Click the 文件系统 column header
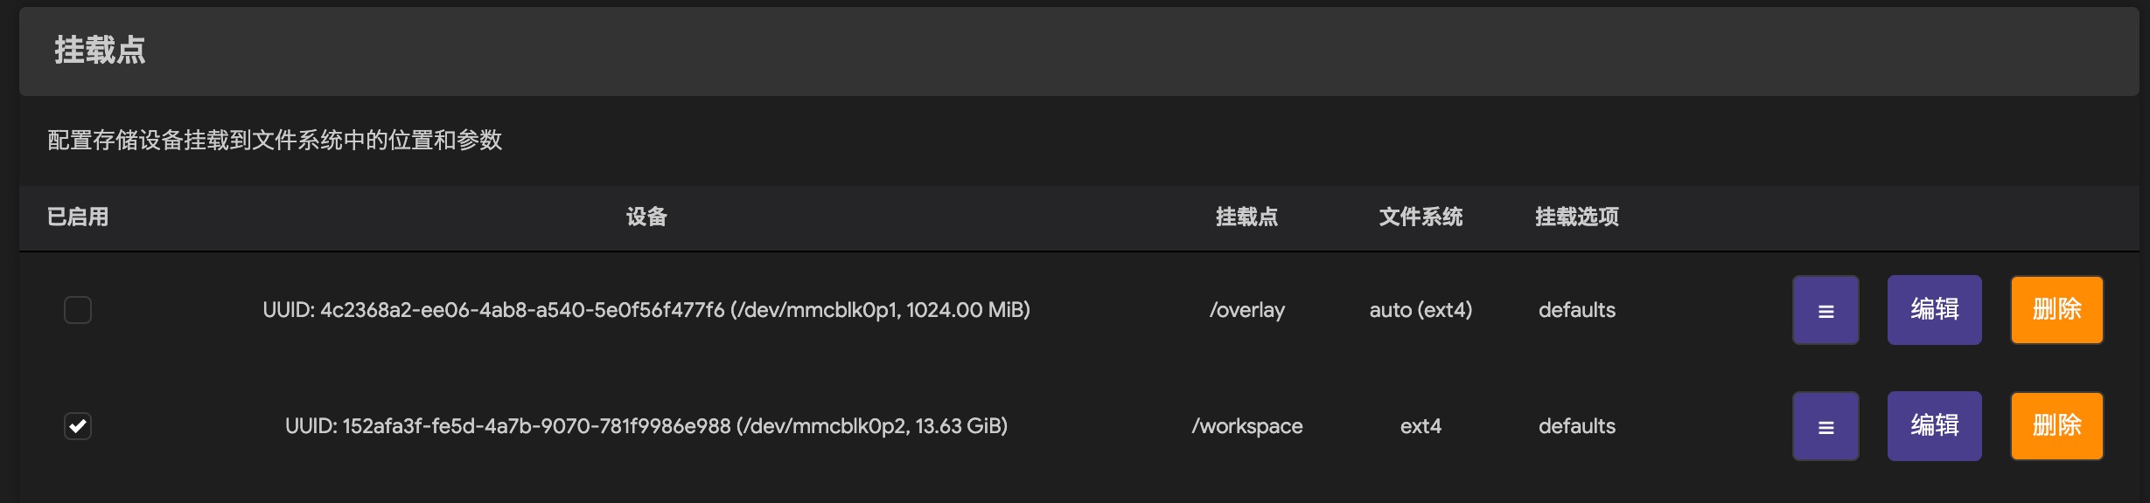The image size is (2150, 503). coord(1421,217)
